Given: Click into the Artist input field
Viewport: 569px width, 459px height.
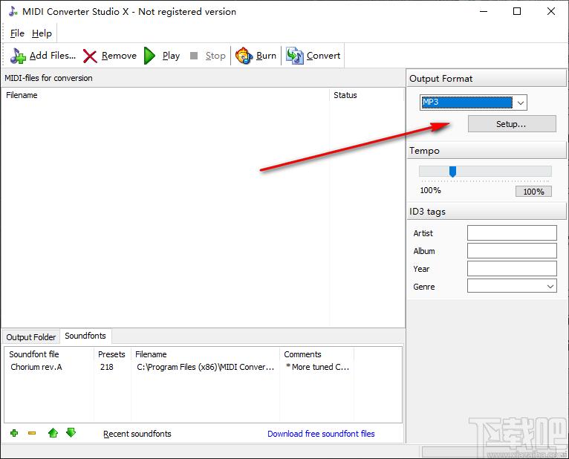Looking at the screenshot, I should [512, 233].
